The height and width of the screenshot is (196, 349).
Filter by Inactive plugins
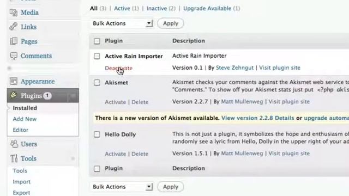coord(157,9)
